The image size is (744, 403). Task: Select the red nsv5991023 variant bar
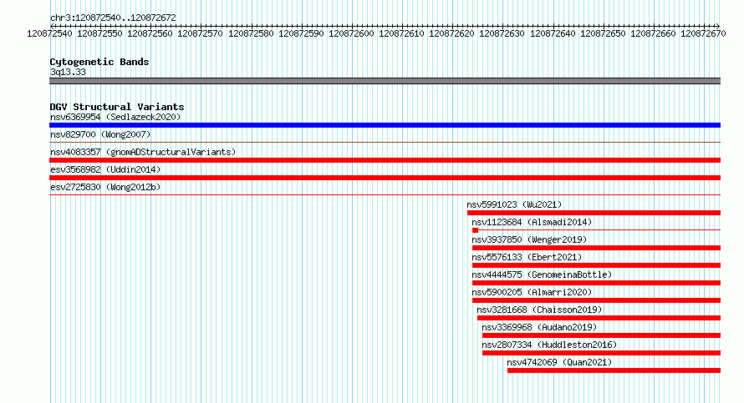pos(594,213)
